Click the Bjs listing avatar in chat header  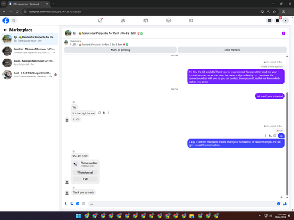(x=68, y=33)
